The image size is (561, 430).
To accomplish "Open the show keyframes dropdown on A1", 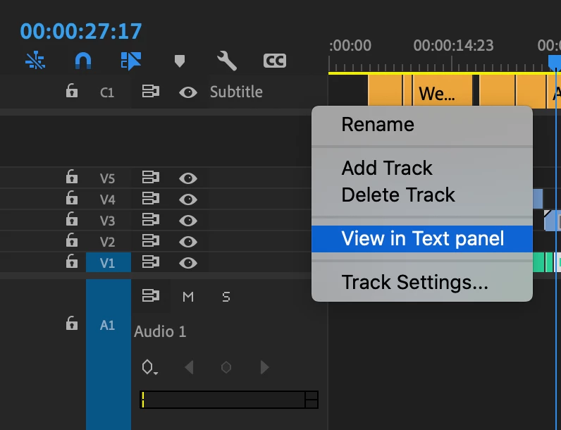I will (x=149, y=367).
